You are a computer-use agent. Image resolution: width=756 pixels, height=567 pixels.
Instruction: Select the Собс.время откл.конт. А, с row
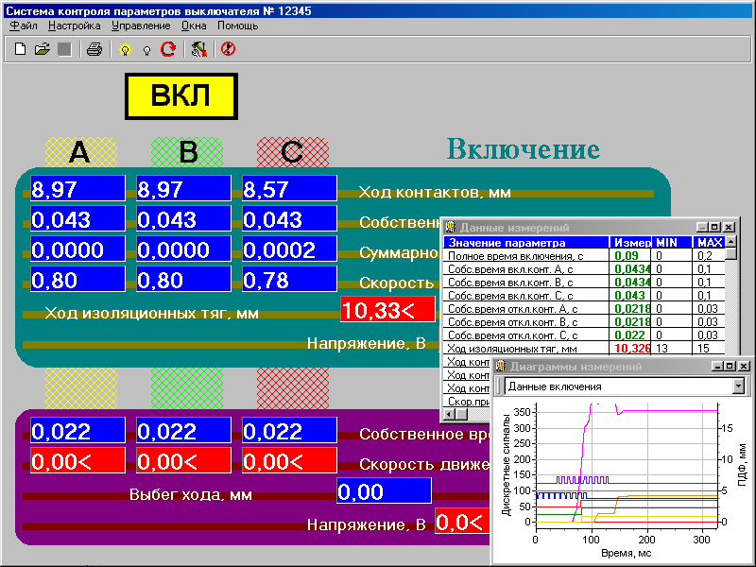[x=584, y=309]
